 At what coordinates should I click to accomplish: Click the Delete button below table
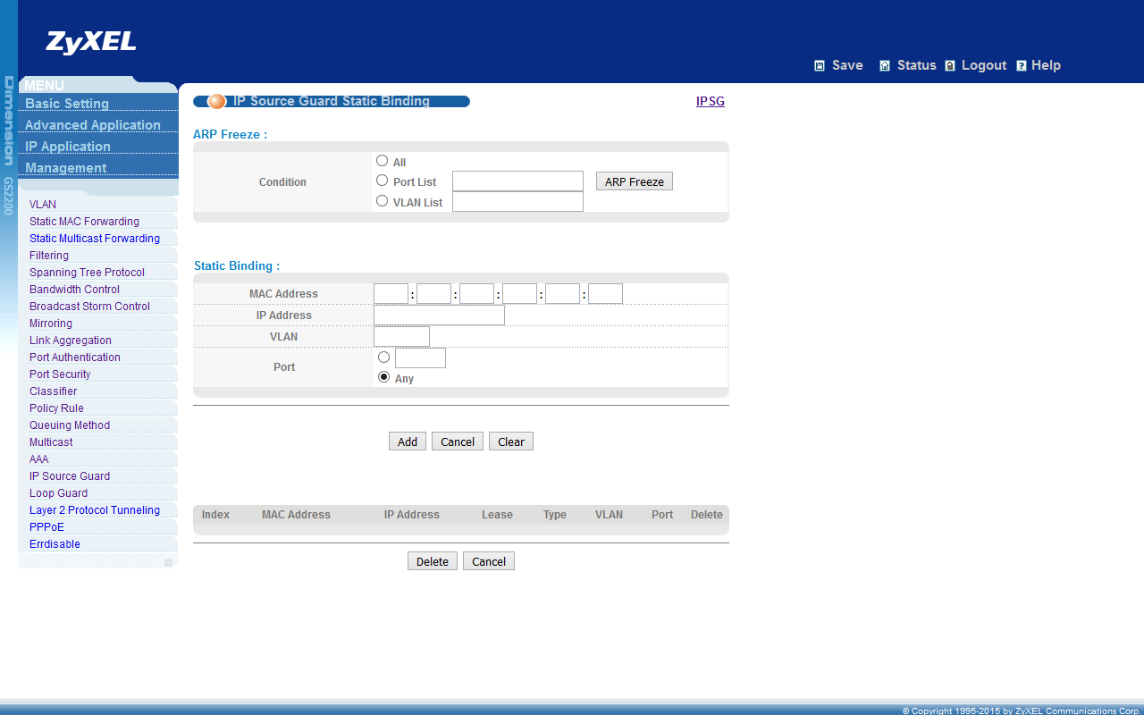coord(433,561)
